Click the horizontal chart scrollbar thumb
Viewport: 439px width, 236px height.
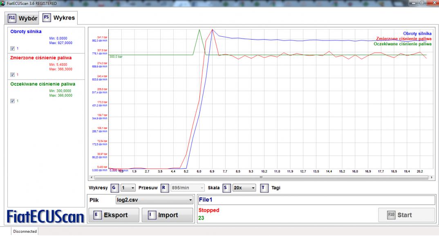click(261, 178)
